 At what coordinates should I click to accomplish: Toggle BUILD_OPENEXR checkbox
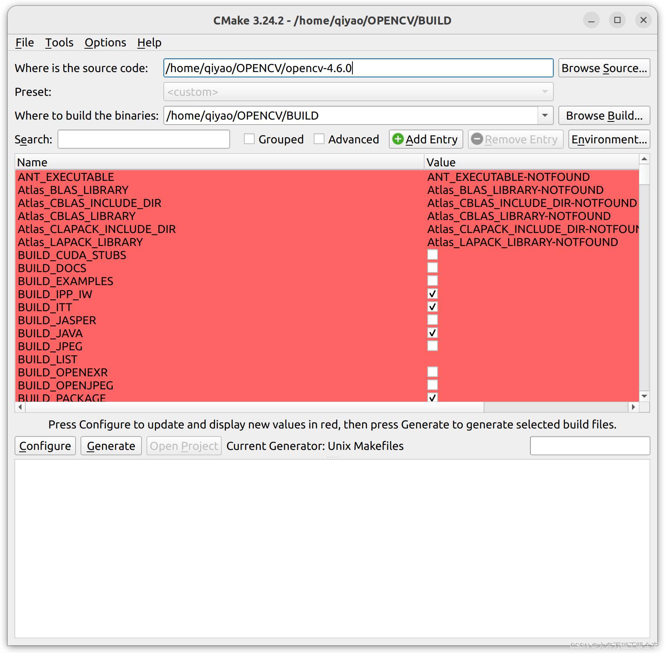click(433, 372)
